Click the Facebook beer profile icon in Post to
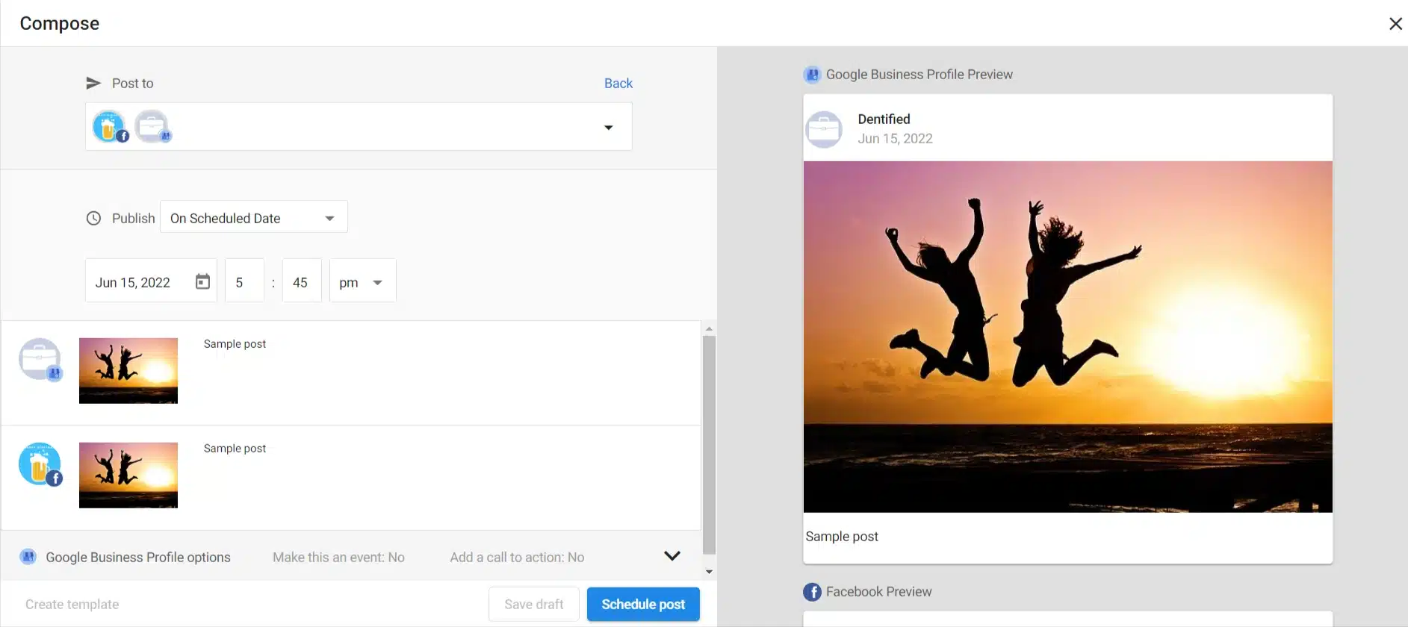This screenshot has width=1408, height=627. click(110, 127)
